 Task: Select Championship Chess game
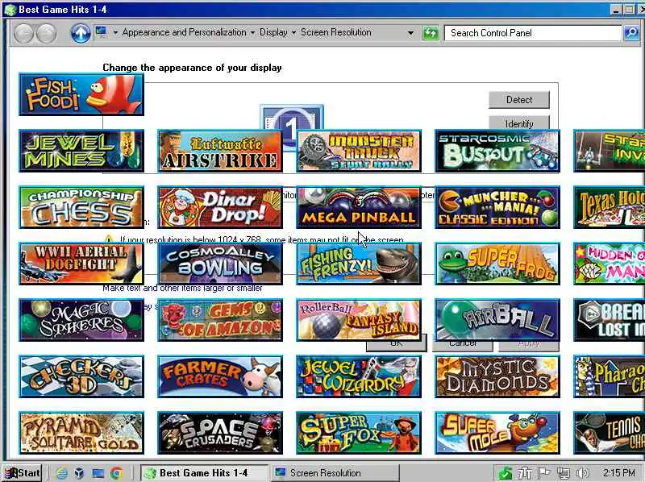(81, 207)
